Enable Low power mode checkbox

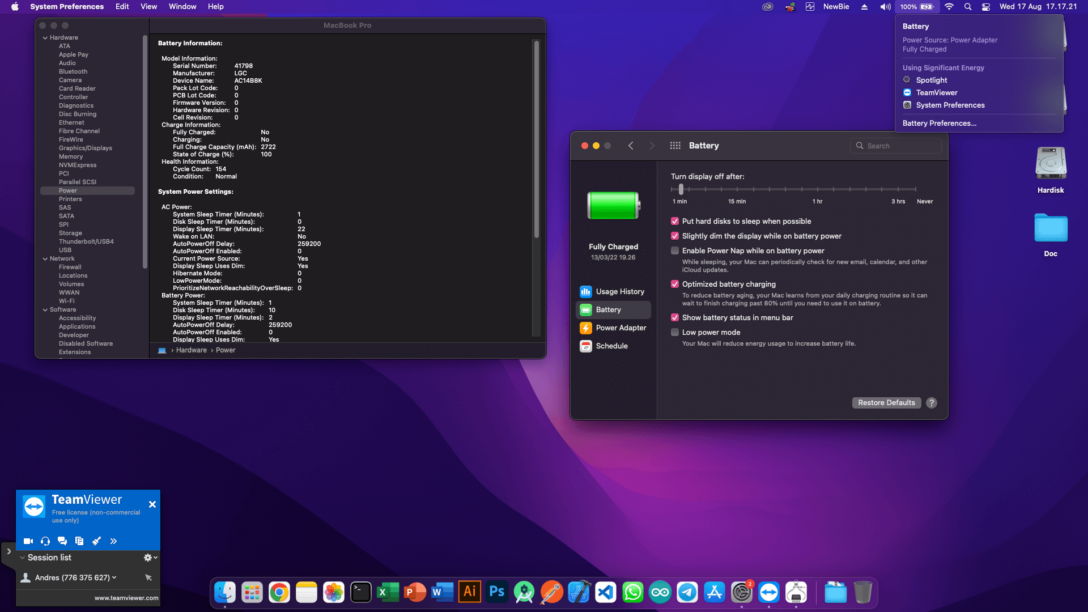675,333
